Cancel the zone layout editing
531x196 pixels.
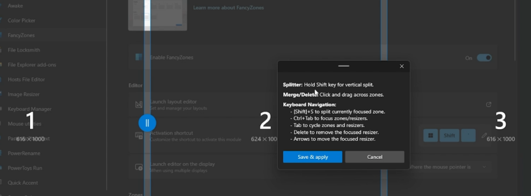click(374, 157)
